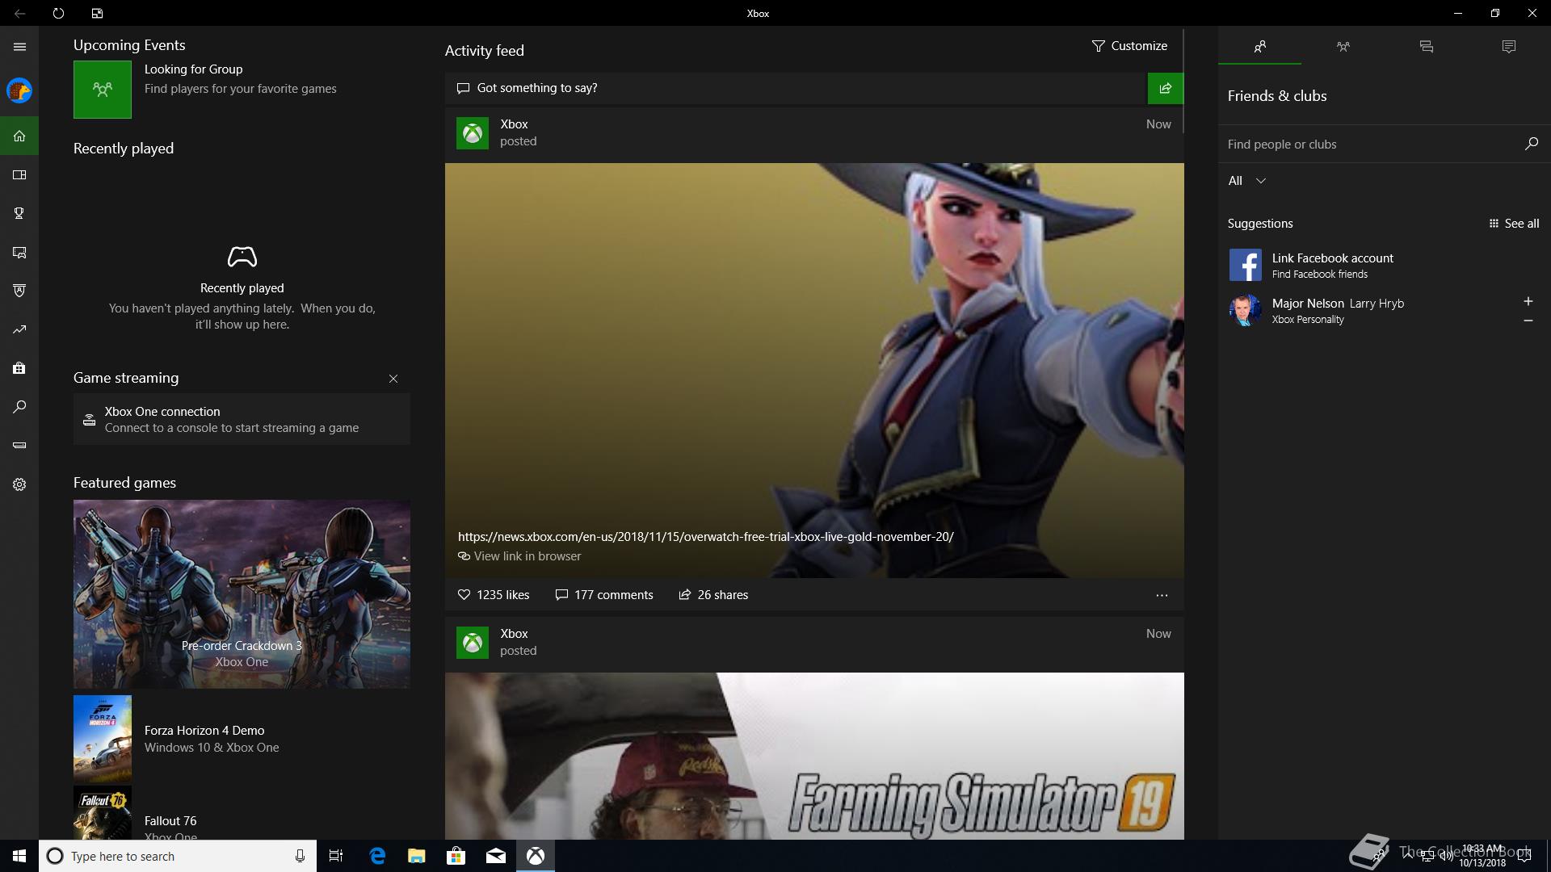Click Windows search box on taskbar
This screenshot has height=872, width=1551.
(178, 856)
